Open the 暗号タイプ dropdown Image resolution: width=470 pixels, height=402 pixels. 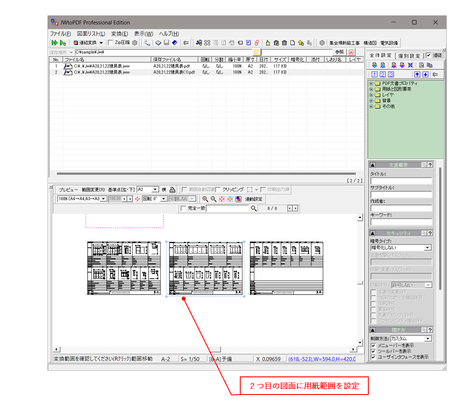[427, 248]
